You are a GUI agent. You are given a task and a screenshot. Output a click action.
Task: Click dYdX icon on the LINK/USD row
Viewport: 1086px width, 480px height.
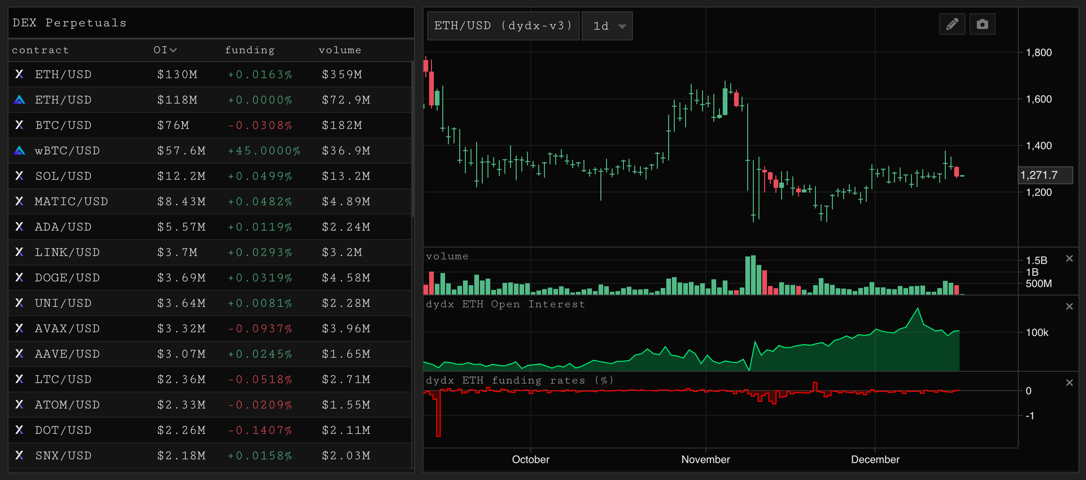coord(19,252)
